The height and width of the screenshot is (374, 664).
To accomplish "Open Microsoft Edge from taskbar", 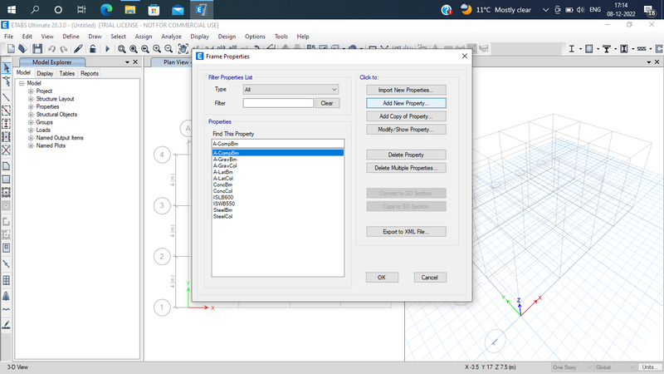I will (x=106, y=9).
